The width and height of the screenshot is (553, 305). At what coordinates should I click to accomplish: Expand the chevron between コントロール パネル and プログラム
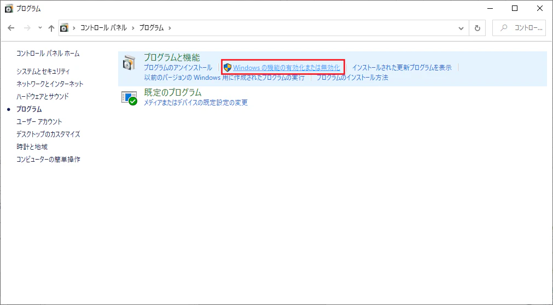coord(133,28)
